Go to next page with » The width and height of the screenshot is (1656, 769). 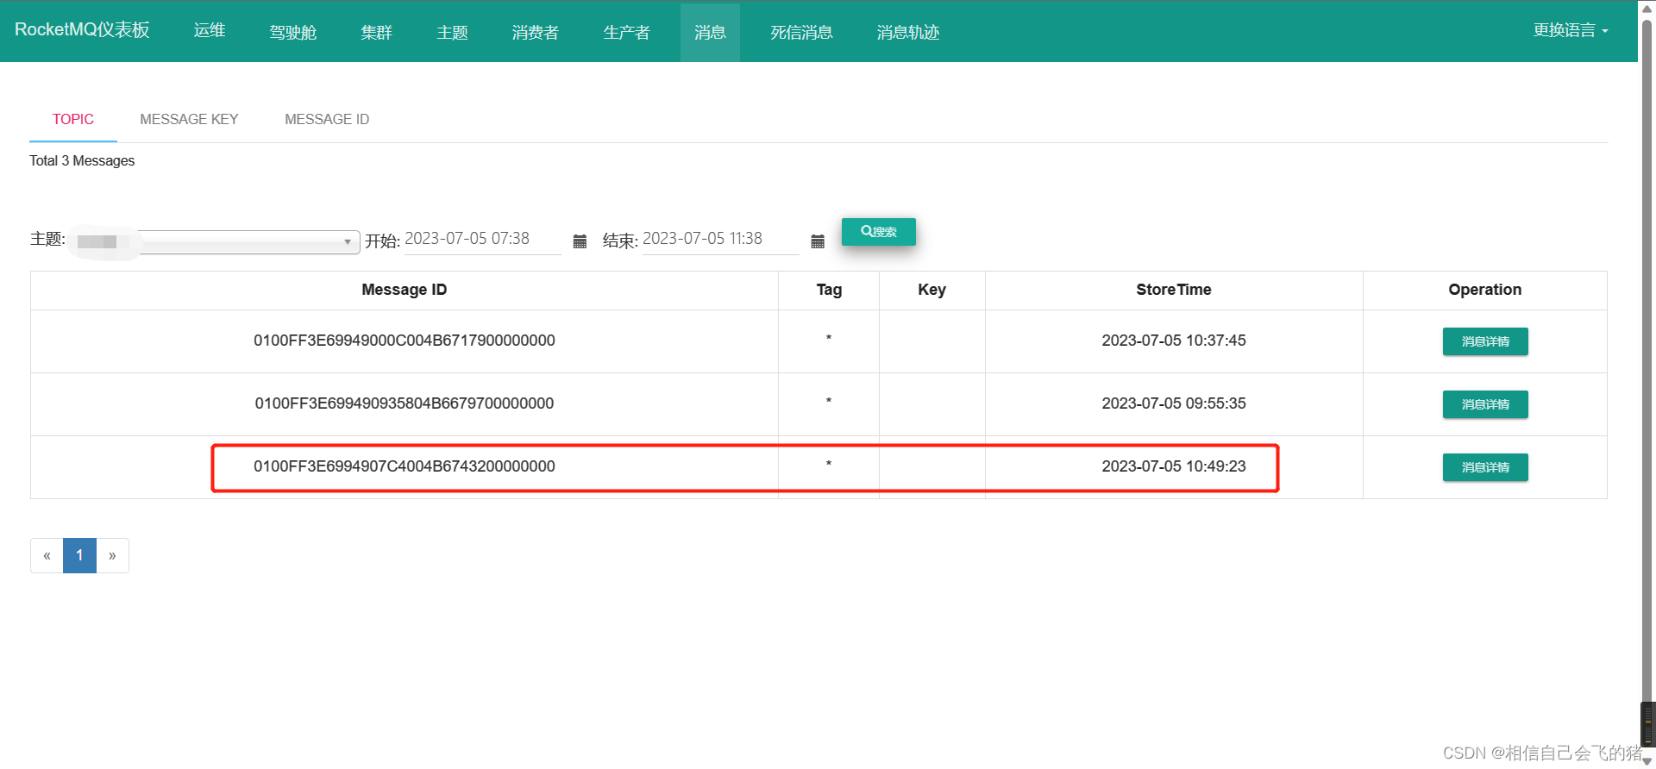pos(112,555)
